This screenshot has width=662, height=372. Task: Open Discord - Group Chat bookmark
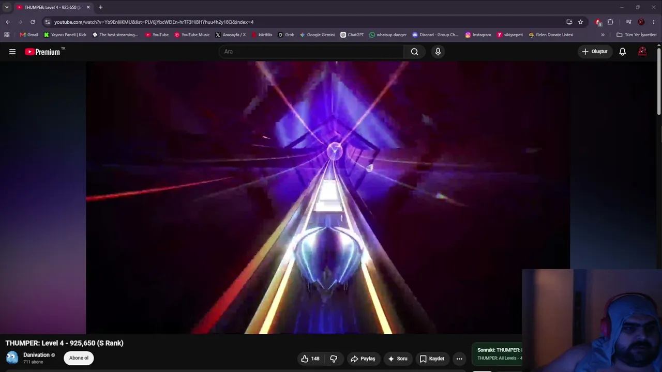click(x=435, y=35)
